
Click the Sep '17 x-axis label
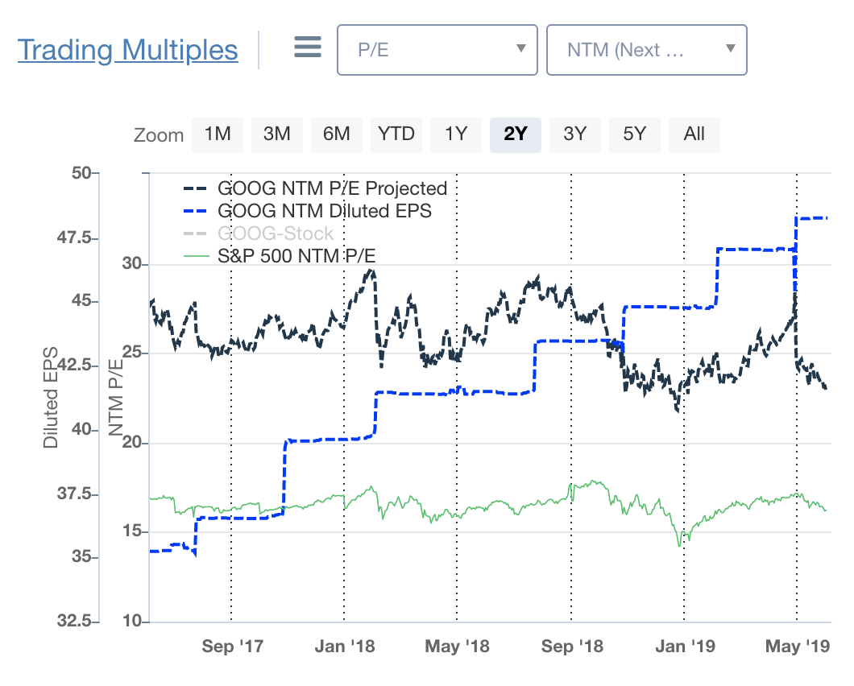click(233, 647)
